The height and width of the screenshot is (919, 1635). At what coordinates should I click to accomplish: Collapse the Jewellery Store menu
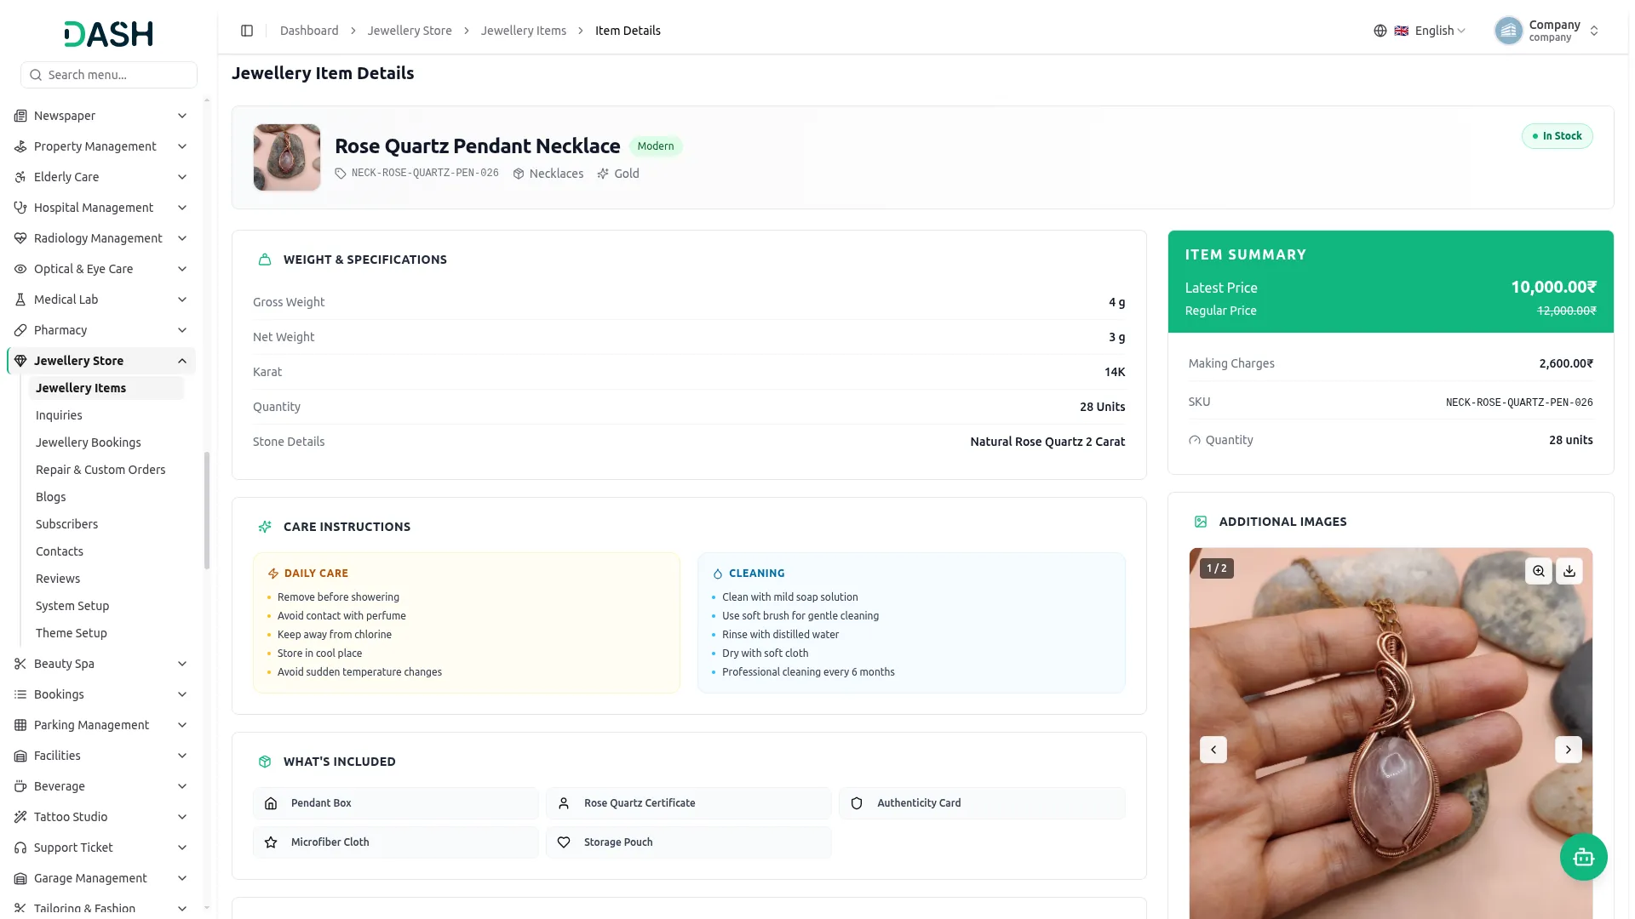182,361
